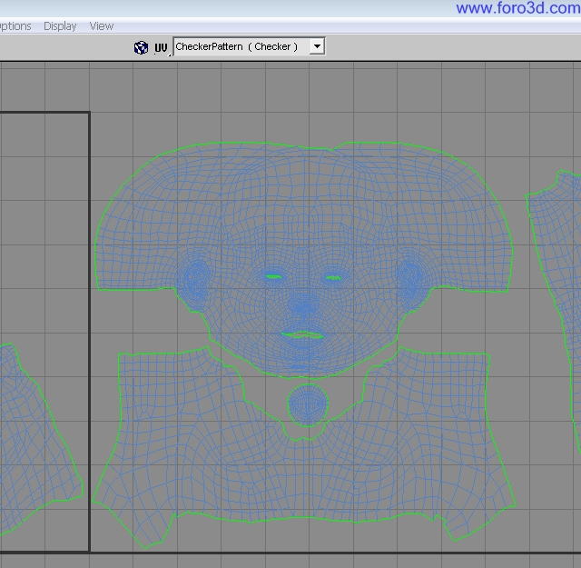Viewport: 581px width, 568px height.
Task: Click the green mouth seam on the face UVs
Action: pyautogui.click(x=302, y=335)
